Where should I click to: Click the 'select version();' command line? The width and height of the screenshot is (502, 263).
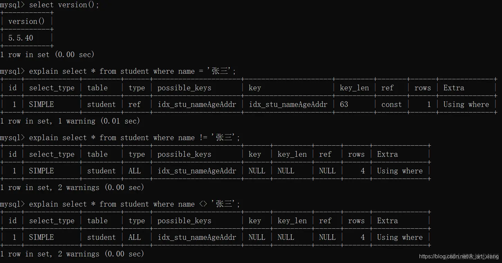pyautogui.click(x=49, y=5)
